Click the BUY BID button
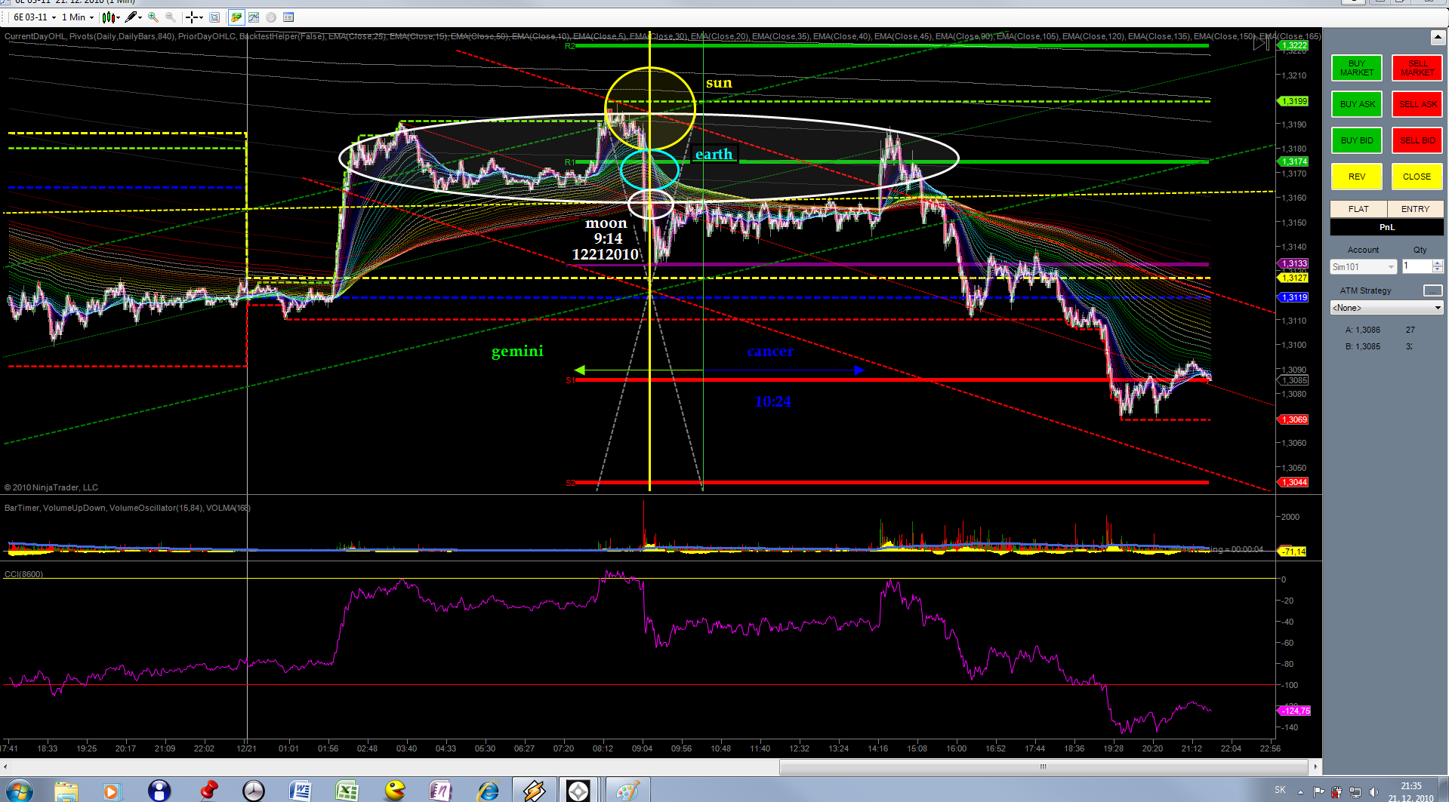Screen dimensions: 1449x802 tap(1357, 140)
